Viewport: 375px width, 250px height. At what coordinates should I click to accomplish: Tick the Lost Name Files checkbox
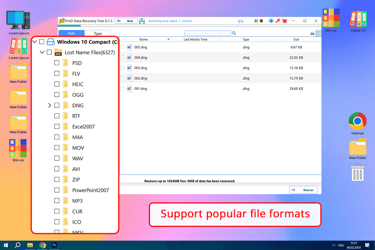(49, 52)
